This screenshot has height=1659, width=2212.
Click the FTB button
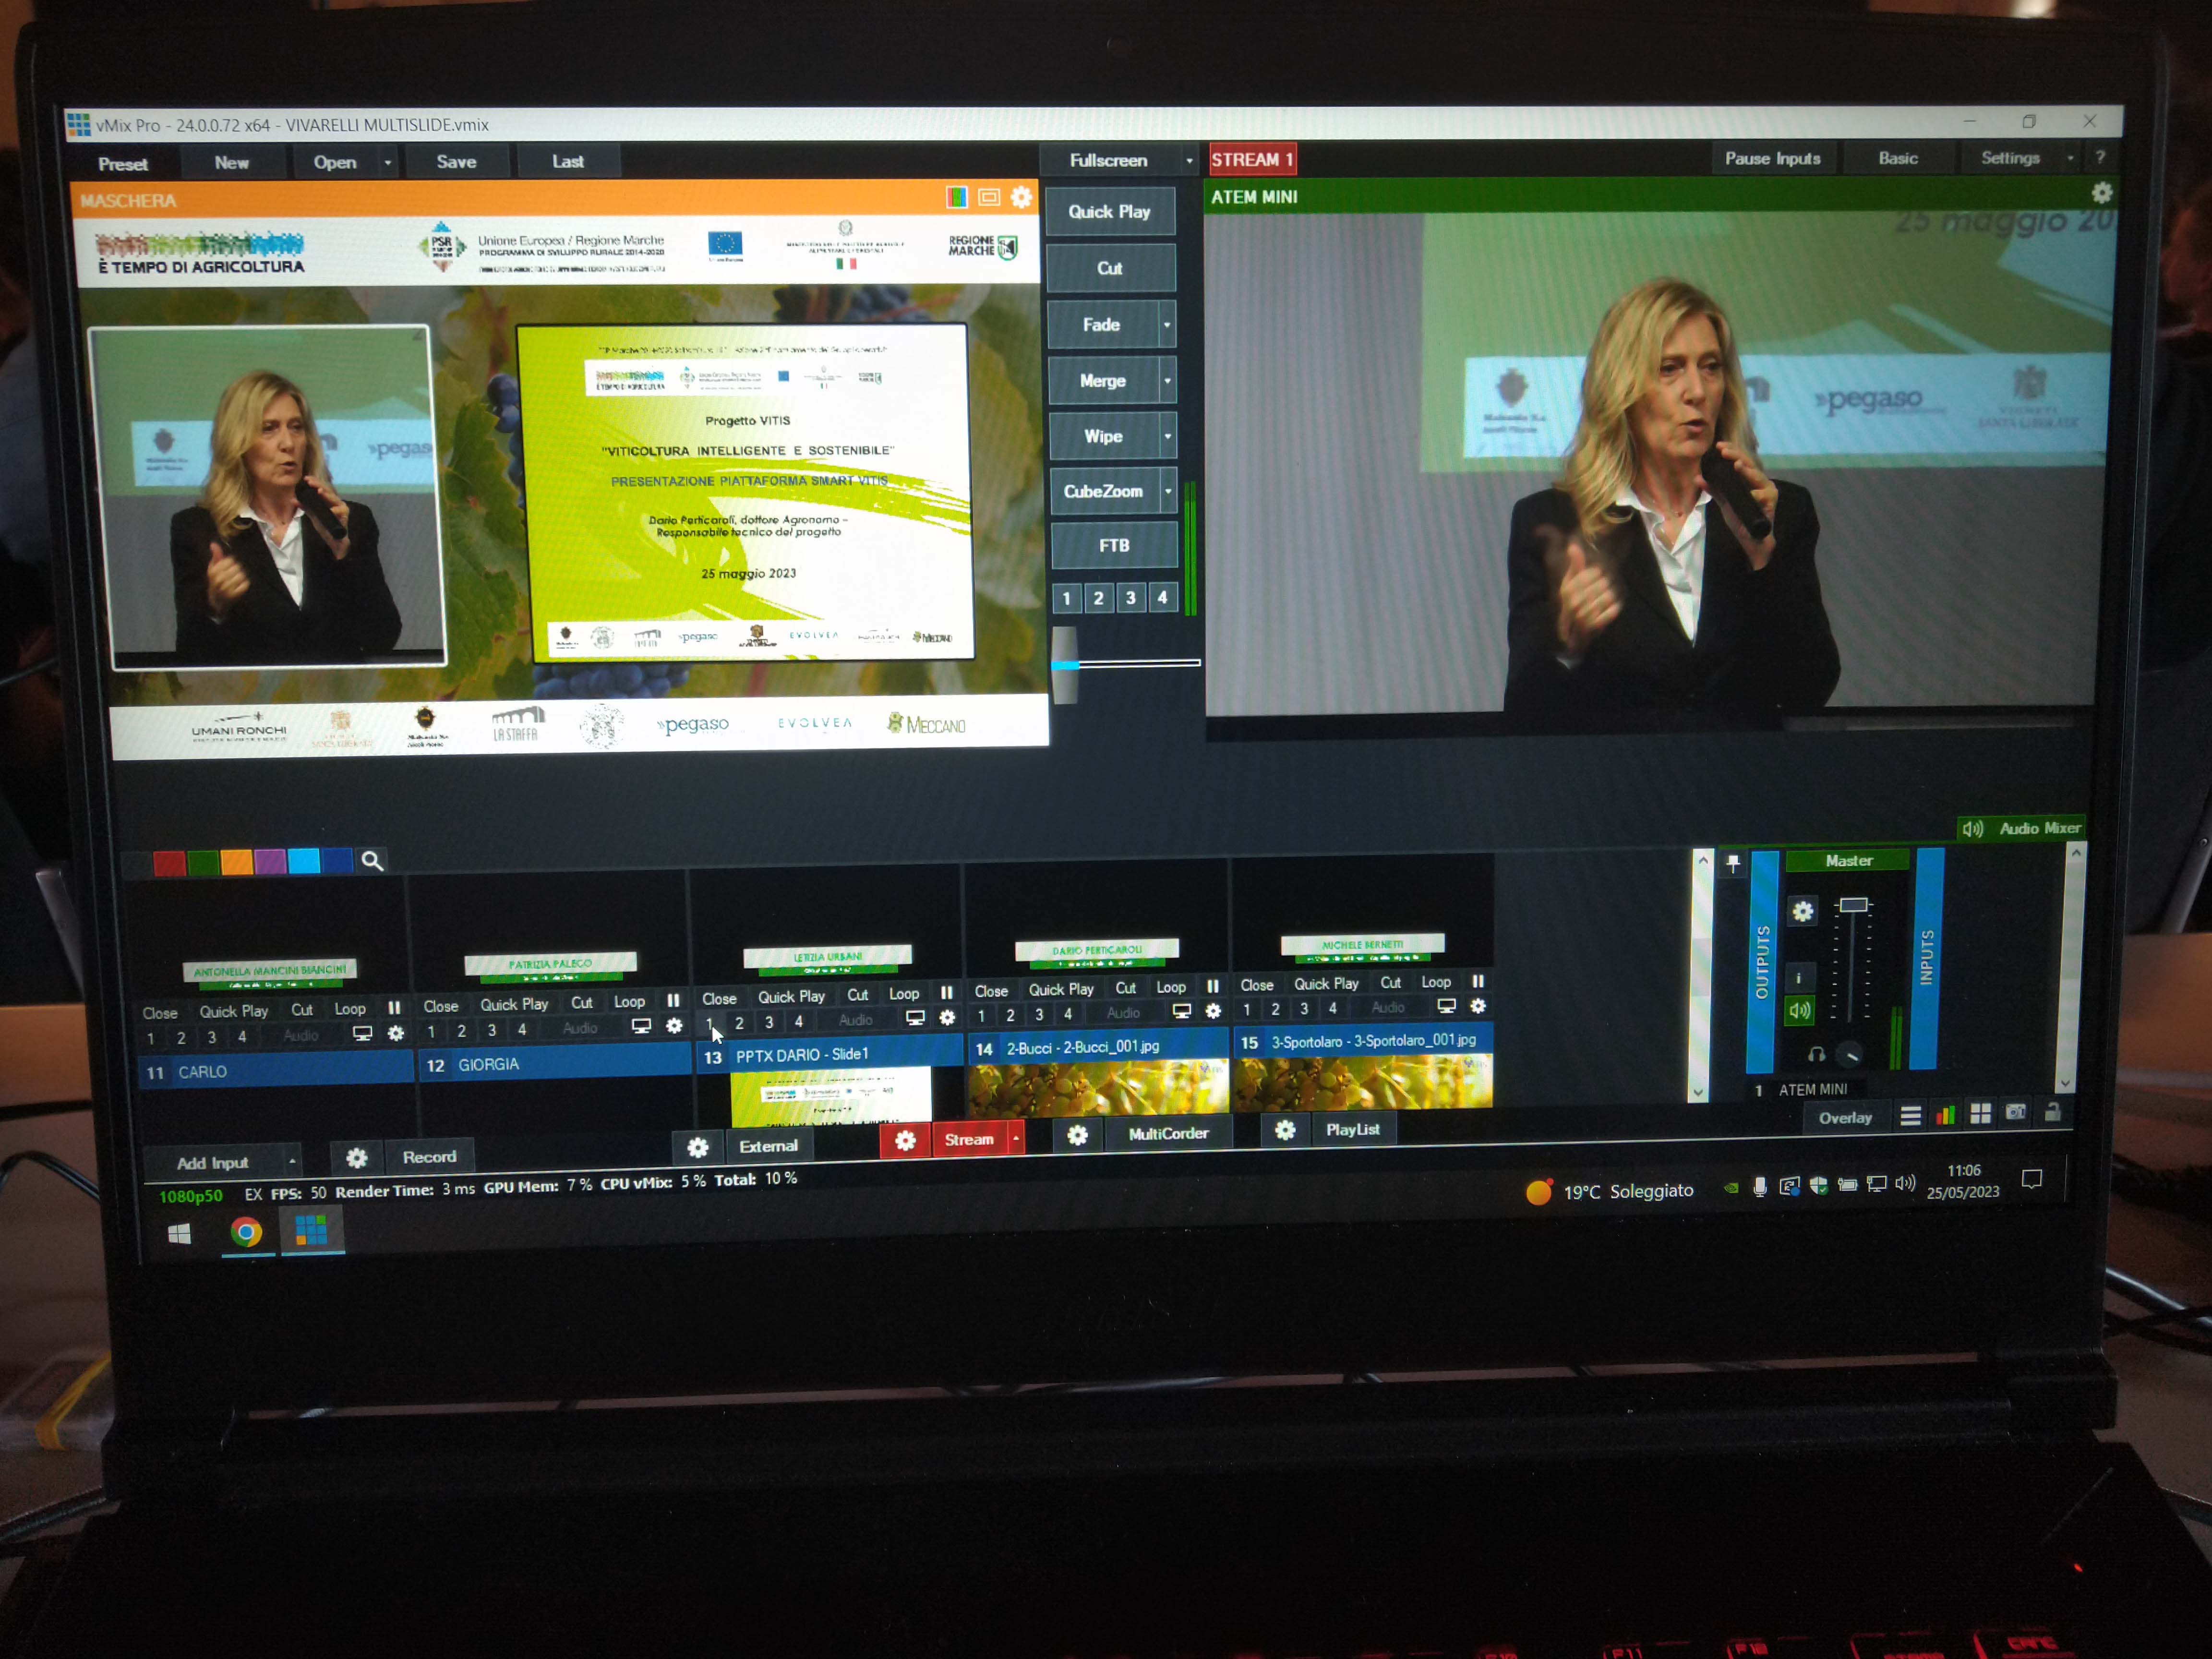[1114, 545]
